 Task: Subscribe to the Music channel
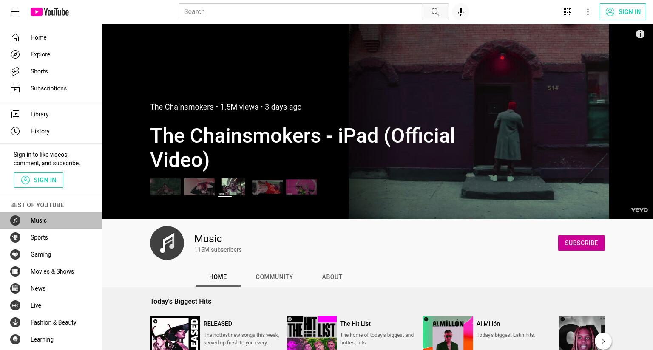(x=581, y=243)
